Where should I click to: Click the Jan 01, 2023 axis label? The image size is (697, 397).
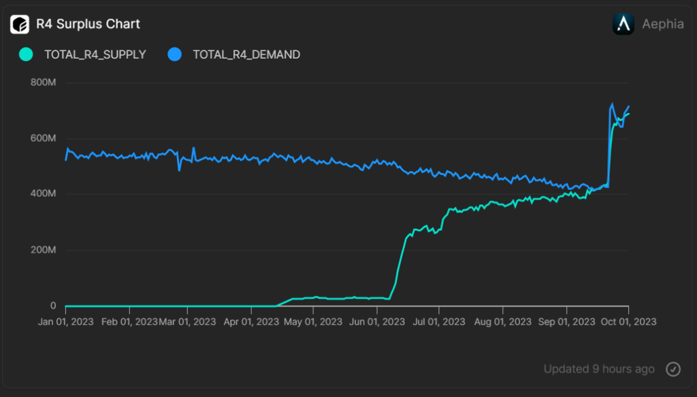click(67, 321)
